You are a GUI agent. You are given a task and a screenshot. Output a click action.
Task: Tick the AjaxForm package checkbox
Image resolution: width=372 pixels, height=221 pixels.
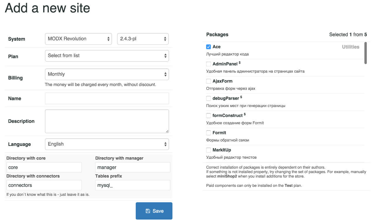pyautogui.click(x=208, y=81)
